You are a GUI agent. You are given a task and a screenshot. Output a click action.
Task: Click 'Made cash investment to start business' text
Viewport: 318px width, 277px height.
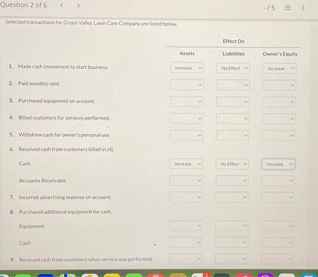[x=63, y=67]
